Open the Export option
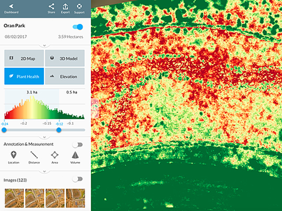 [65, 8]
